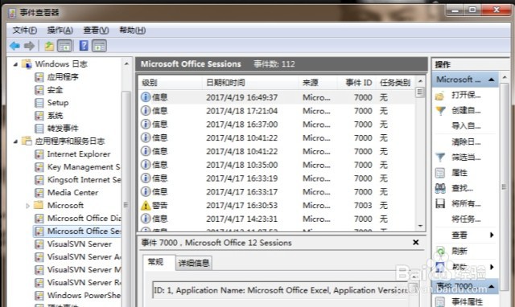Open the 帮助(H) menu
Screen dimensions: 515x307
(132, 31)
